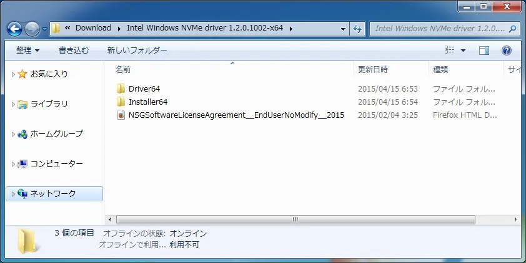526x263 pixels.
Task: Click the Firefox HTML D... type cell
Action: [465, 115]
